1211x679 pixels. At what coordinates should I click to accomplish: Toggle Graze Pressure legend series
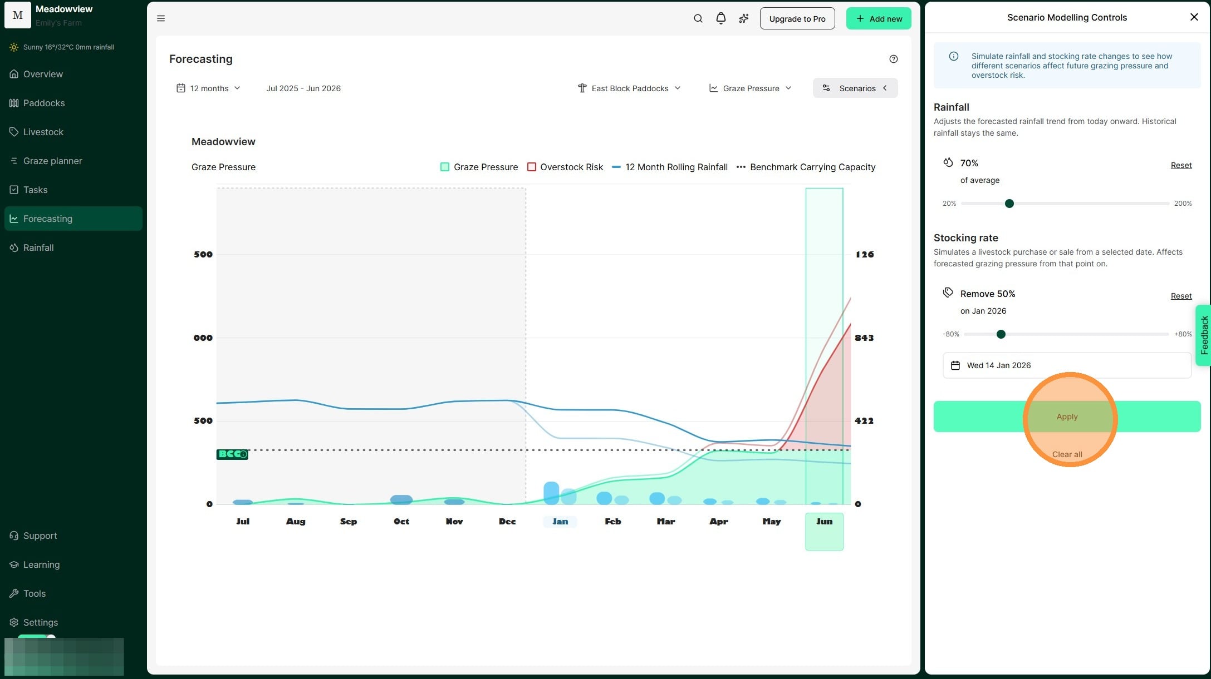pos(479,167)
